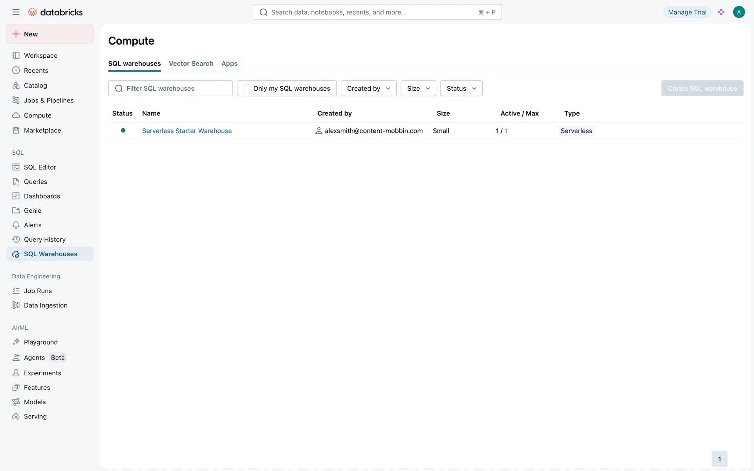Open the Alerts bell item
Viewport: 754px width, 471px height.
pos(32,225)
